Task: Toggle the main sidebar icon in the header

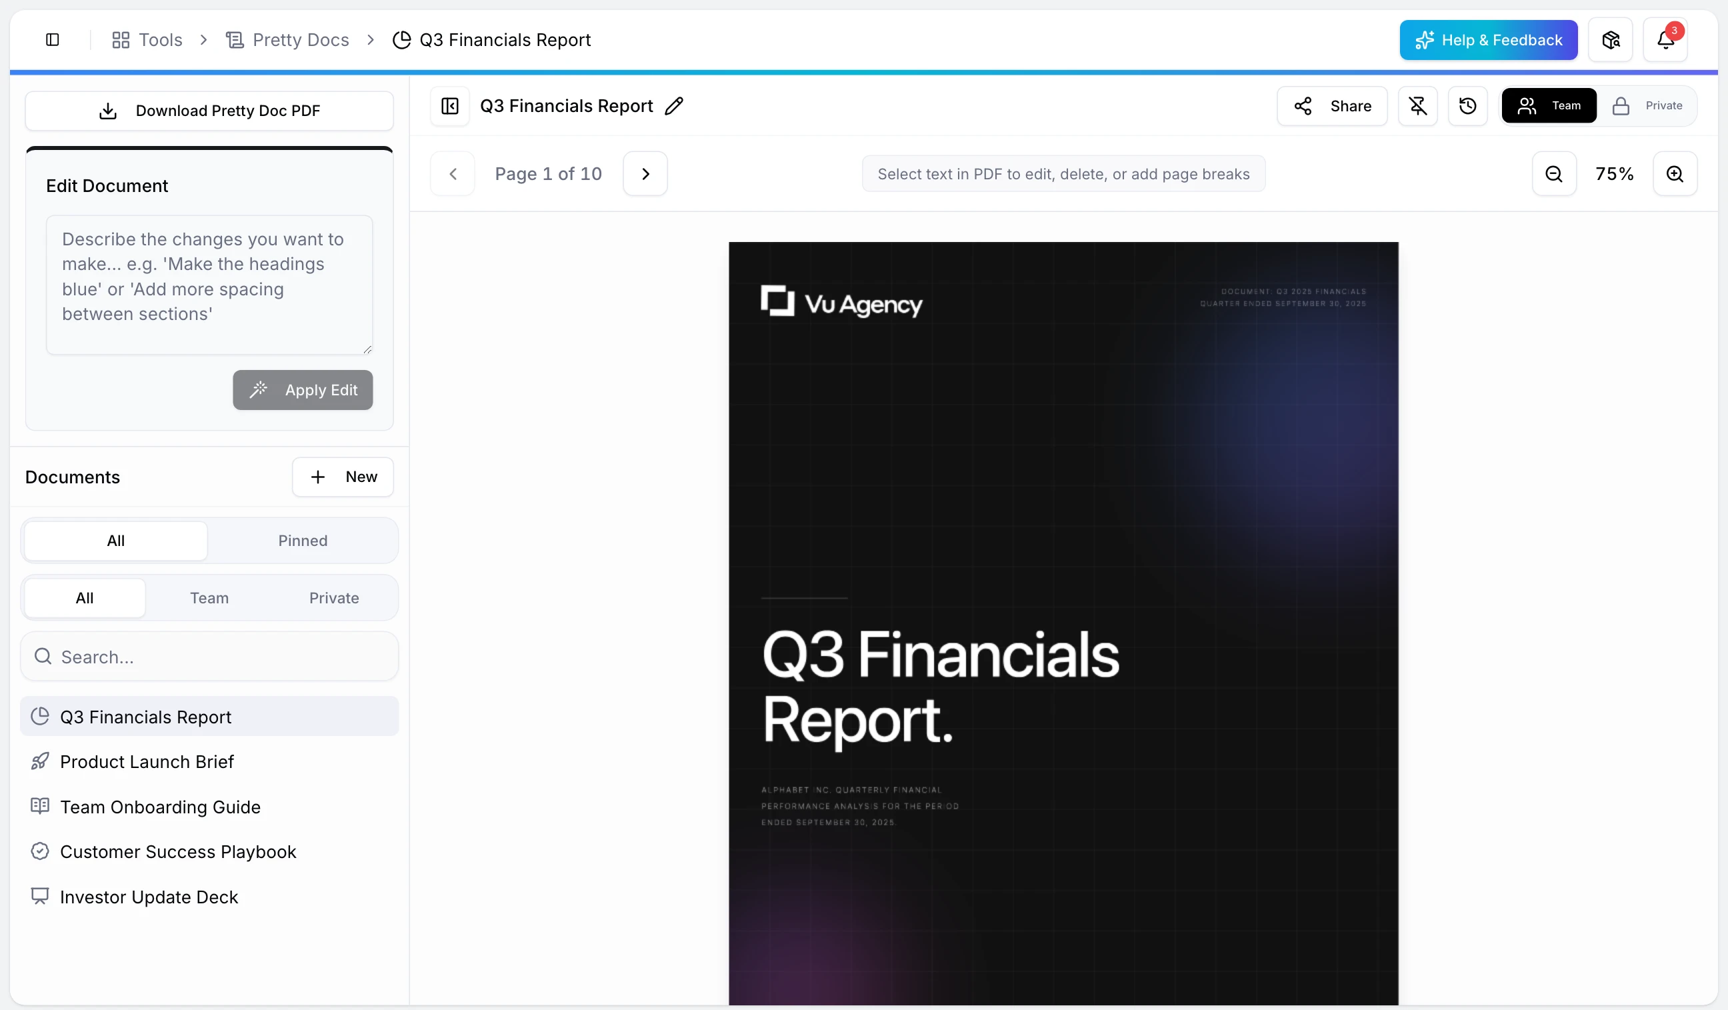Action: pos(52,40)
